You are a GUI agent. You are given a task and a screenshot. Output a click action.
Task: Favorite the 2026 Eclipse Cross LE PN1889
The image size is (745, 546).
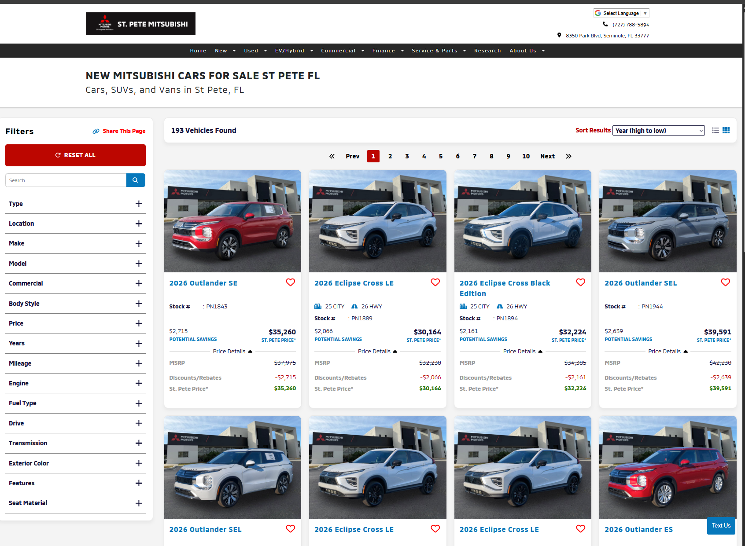[435, 282]
